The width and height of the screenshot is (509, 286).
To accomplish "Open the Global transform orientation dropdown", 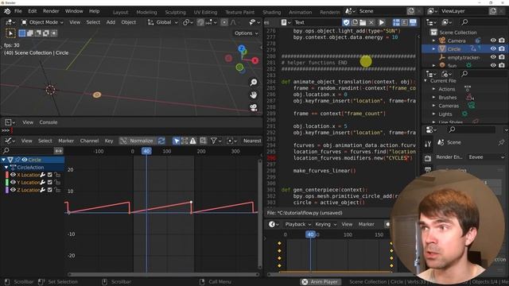I will [x=162, y=22].
